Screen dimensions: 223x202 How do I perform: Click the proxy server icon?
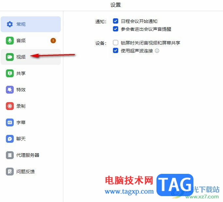pyautogui.click(x=10, y=155)
